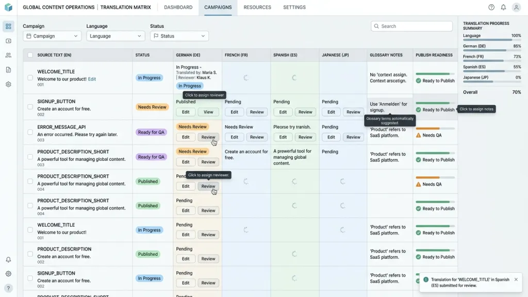This screenshot has width=528, height=297.
Task: Click Review in PRODUCT_DESCRIPTION 002 German cell
Action: coord(208,259)
